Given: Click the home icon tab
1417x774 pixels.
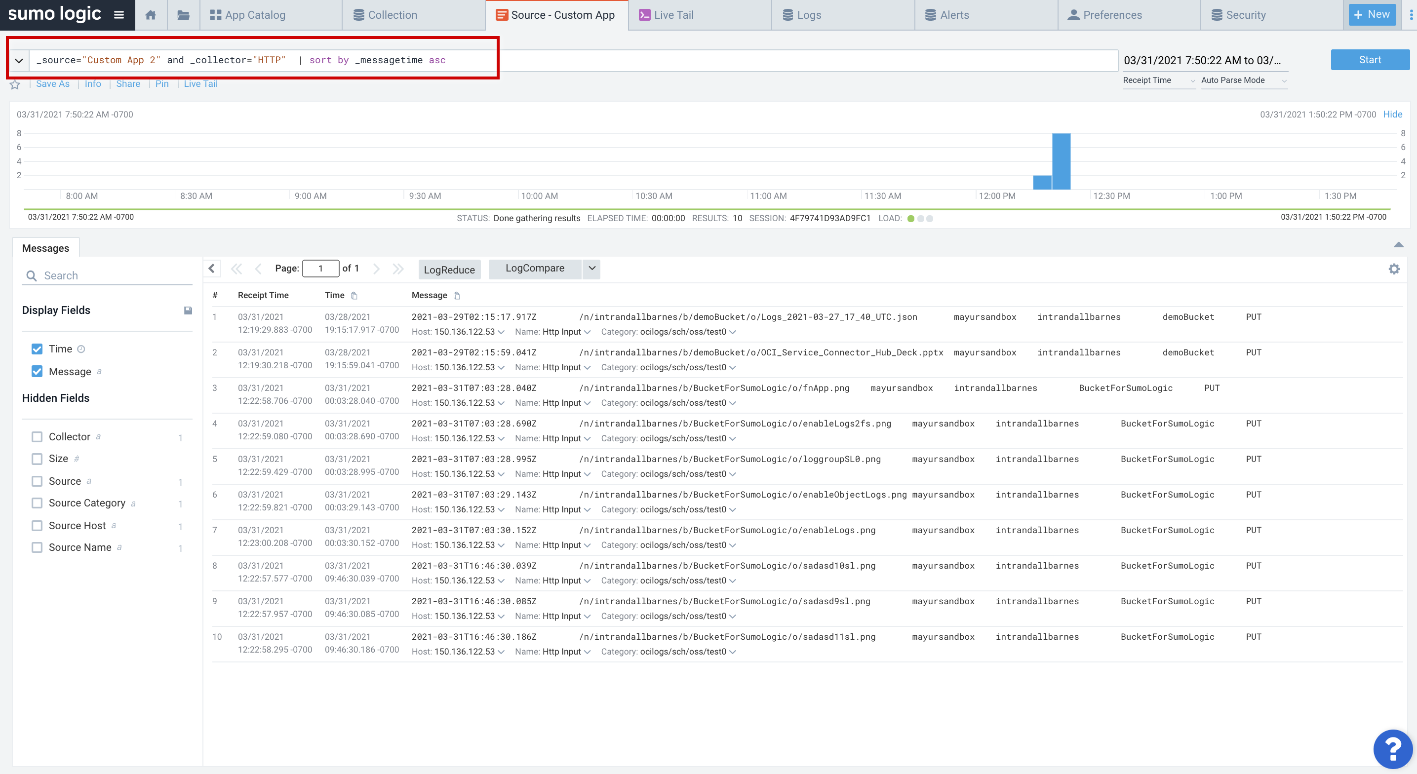Looking at the screenshot, I should [150, 15].
